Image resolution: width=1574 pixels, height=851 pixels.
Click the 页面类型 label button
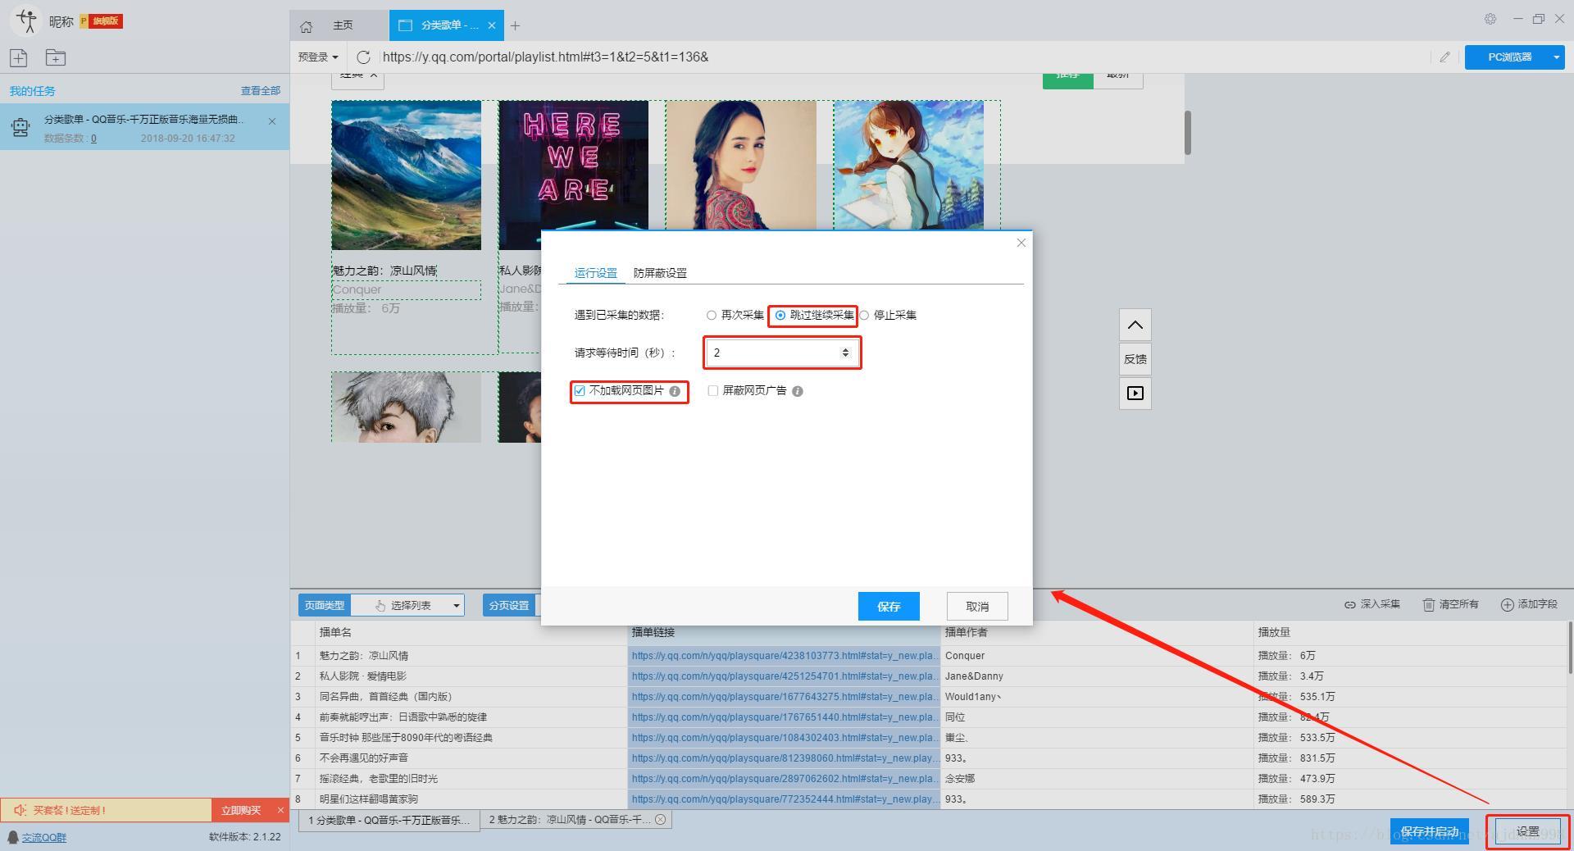click(x=325, y=605)
